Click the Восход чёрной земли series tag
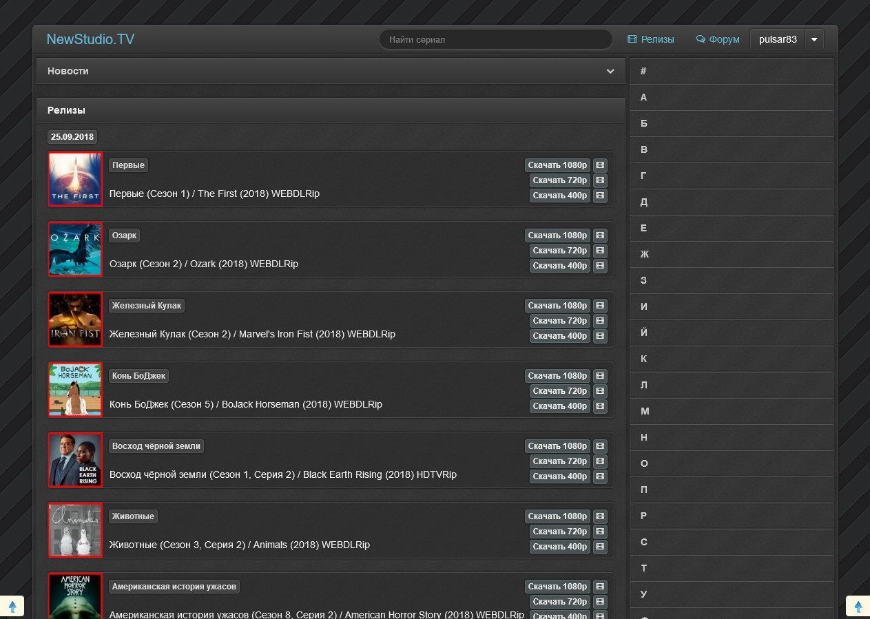The height and width of the screenshot is (619, 870). pos(156,446)
